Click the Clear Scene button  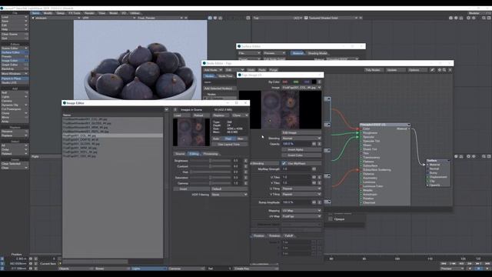point(15,34)
